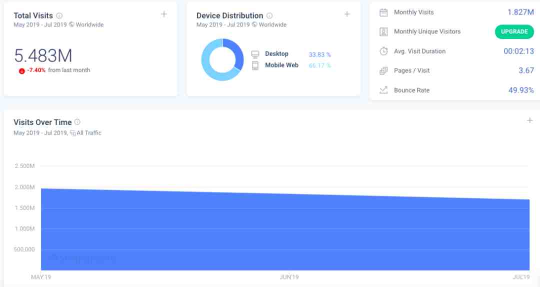Image resolution: width=540 pixels, height=287 pixels.
Task: Click the Visits Over Time heading
Action: pyautogui.click(x=42, y=122)
